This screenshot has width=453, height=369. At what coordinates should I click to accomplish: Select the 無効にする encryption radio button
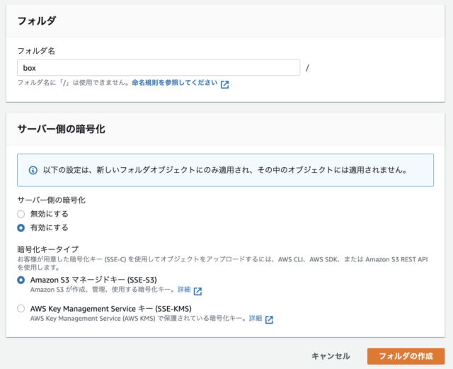click(x=21, y=214)
